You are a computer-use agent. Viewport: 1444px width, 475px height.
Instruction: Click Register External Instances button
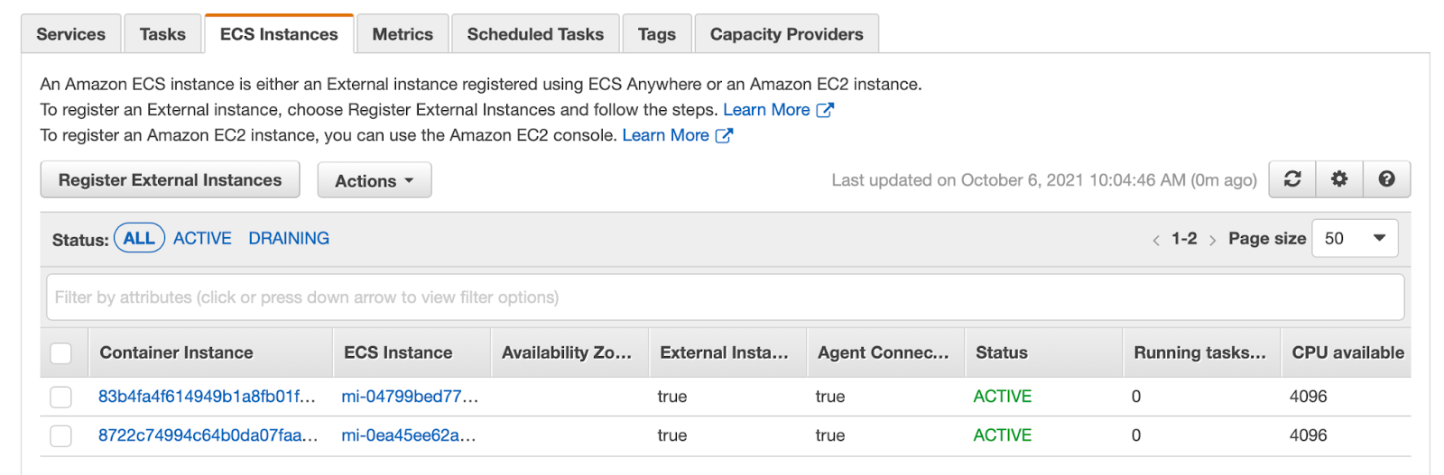click(x=170, y=180)
